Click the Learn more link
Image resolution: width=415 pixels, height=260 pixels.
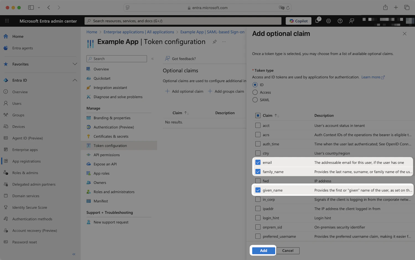point(373,77)
